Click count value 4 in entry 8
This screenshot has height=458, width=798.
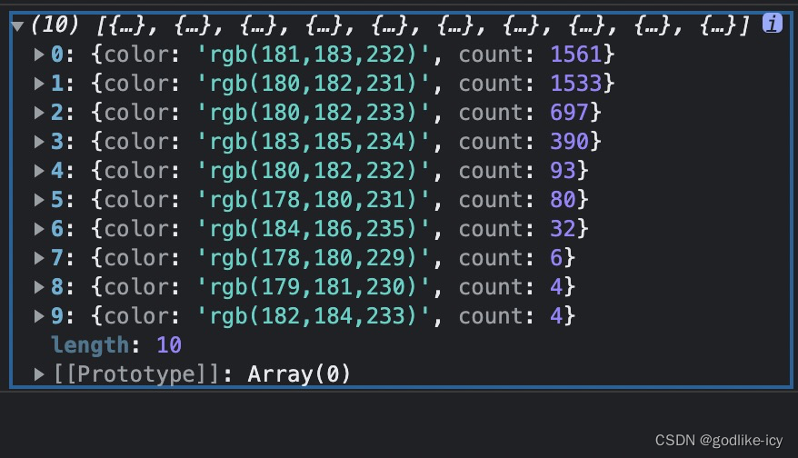click(556, 286)
